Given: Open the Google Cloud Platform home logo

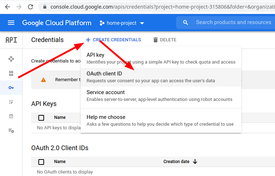Looking at the screenshot, I should coord(57,23).
